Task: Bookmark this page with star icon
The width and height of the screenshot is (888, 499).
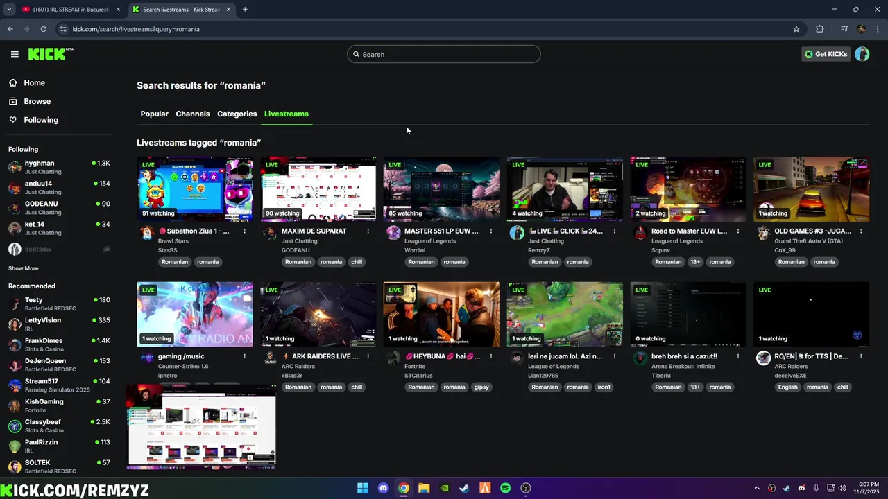Action: tap(796, 29)
